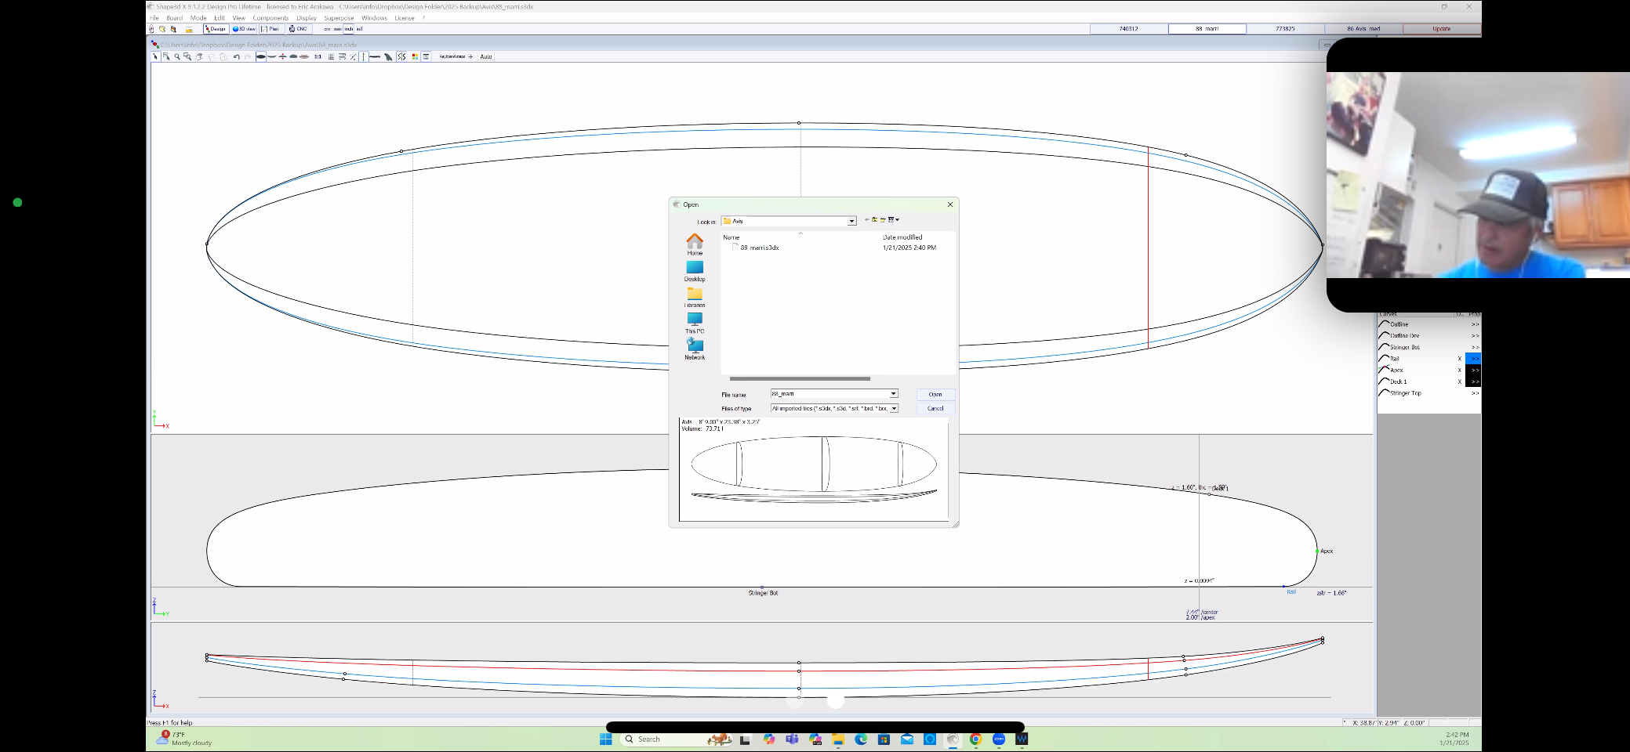Select the magnifier zoom tool
Viewport: 1630px width, 752px height.
tap(177, 57)
